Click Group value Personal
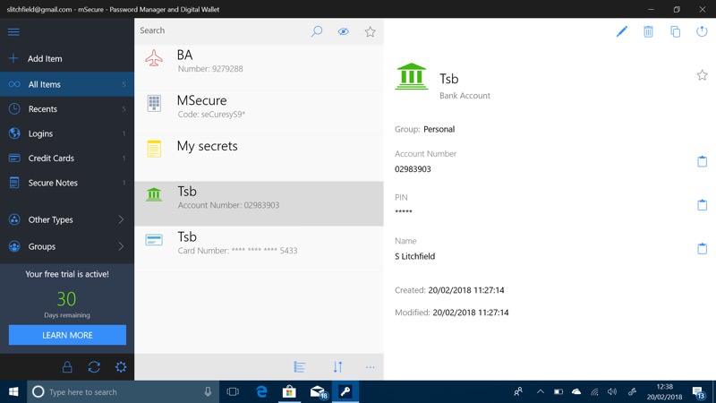This screenshot has width=716, height=403. 439,129
